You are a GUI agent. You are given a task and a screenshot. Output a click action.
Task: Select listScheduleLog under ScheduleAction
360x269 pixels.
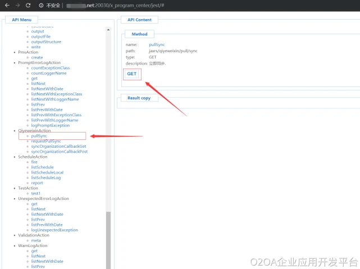tap(46, 177)
